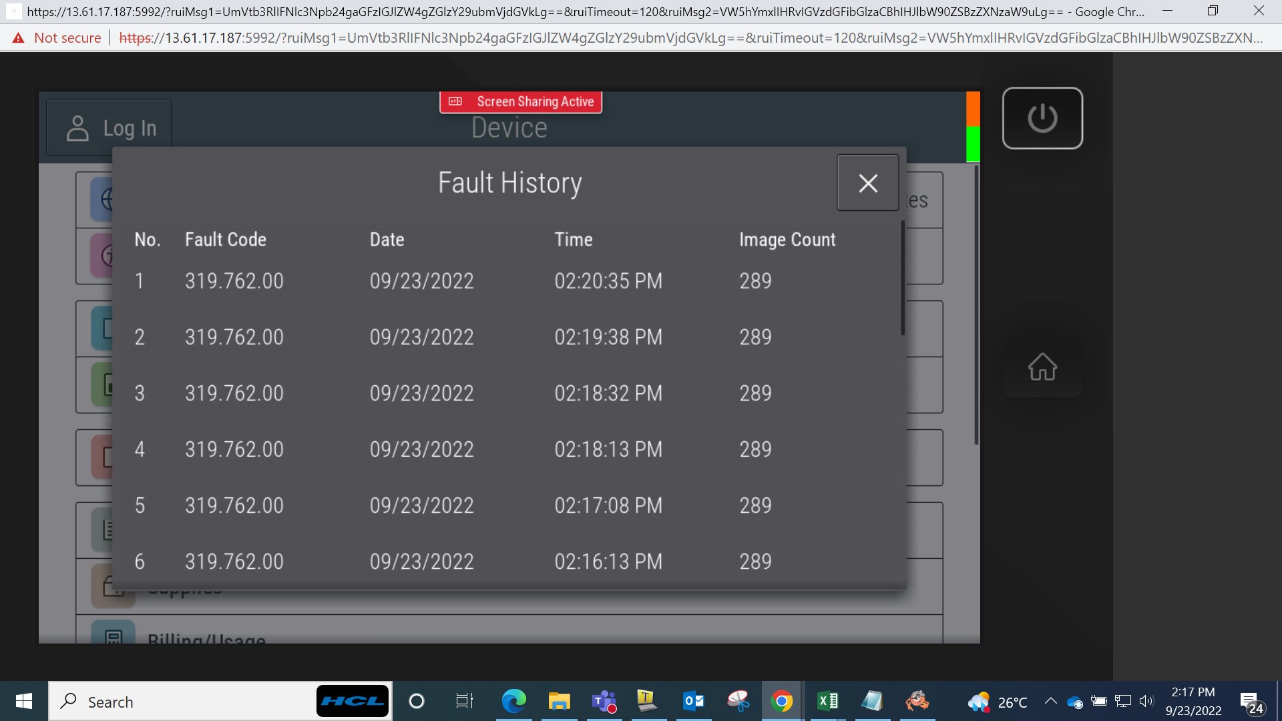
Task: Open Outlook from taskbar
Action: tap(694, 701)
